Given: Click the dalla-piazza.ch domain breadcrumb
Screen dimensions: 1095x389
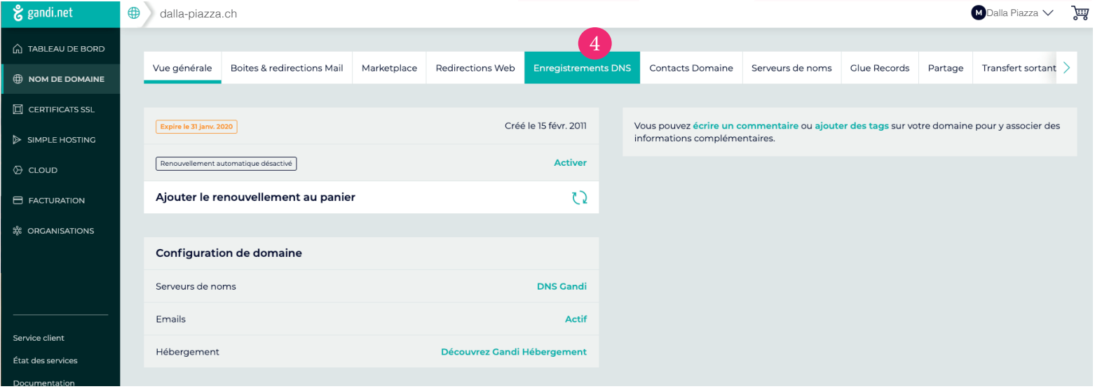Looking at the screenshot, I should click(198, 13).
